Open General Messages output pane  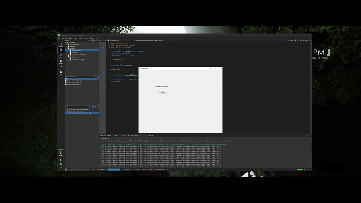[159, 170]
